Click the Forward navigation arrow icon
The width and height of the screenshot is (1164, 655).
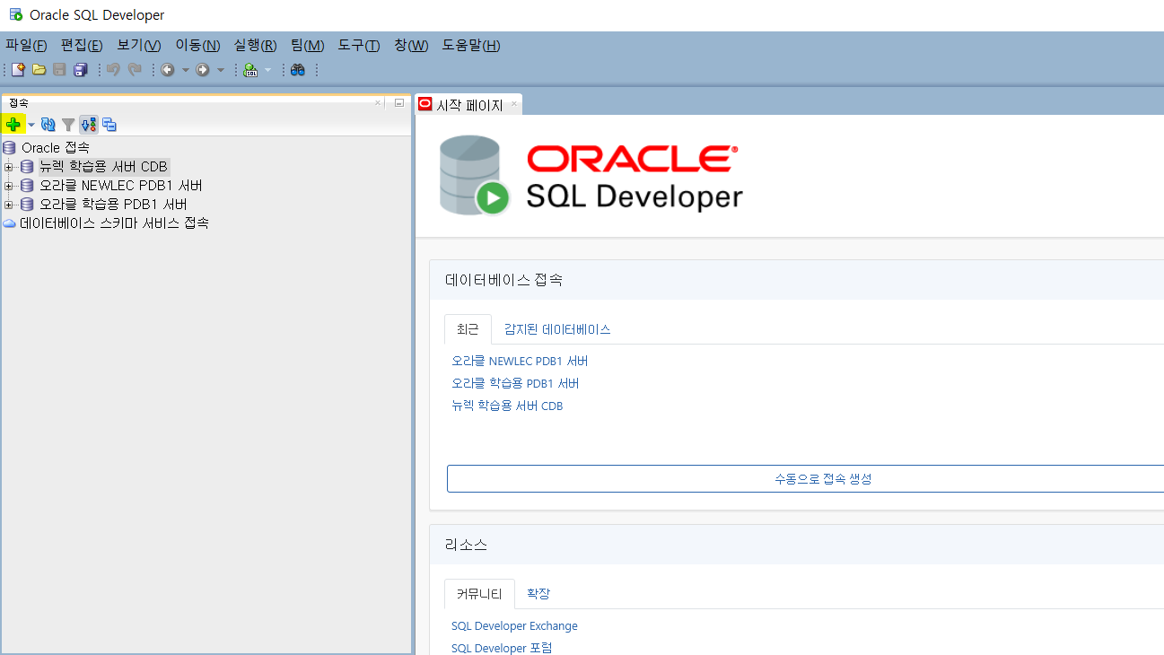click(x=203, y=69)
